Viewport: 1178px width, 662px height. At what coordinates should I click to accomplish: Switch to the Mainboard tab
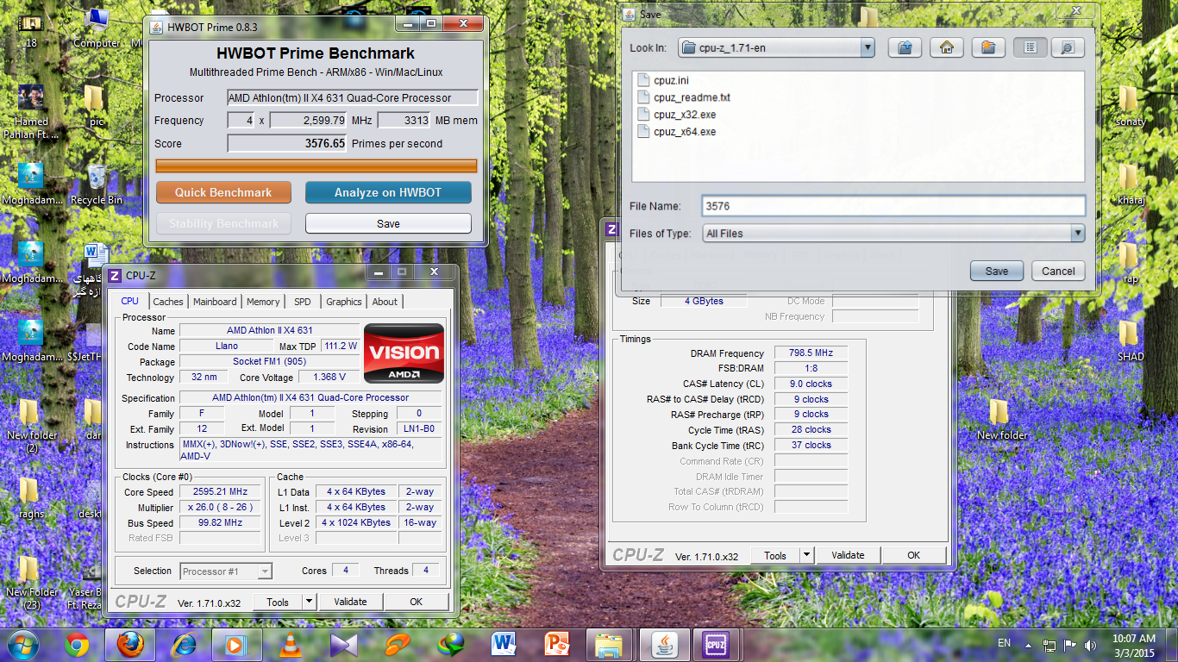pos(215,302)
